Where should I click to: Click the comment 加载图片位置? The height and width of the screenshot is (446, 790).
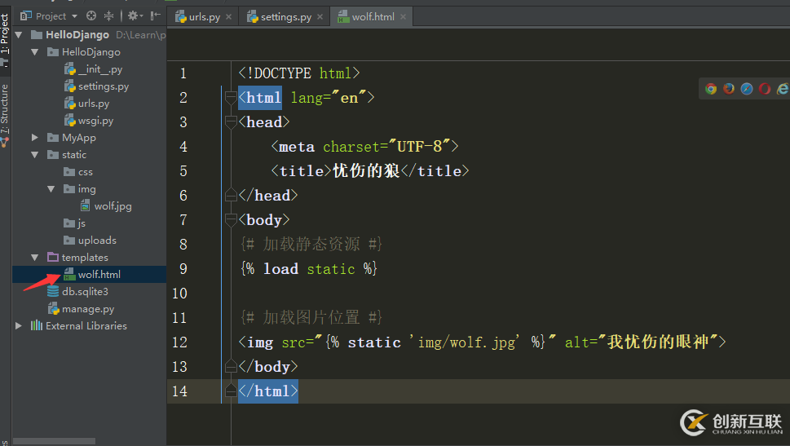311,317
